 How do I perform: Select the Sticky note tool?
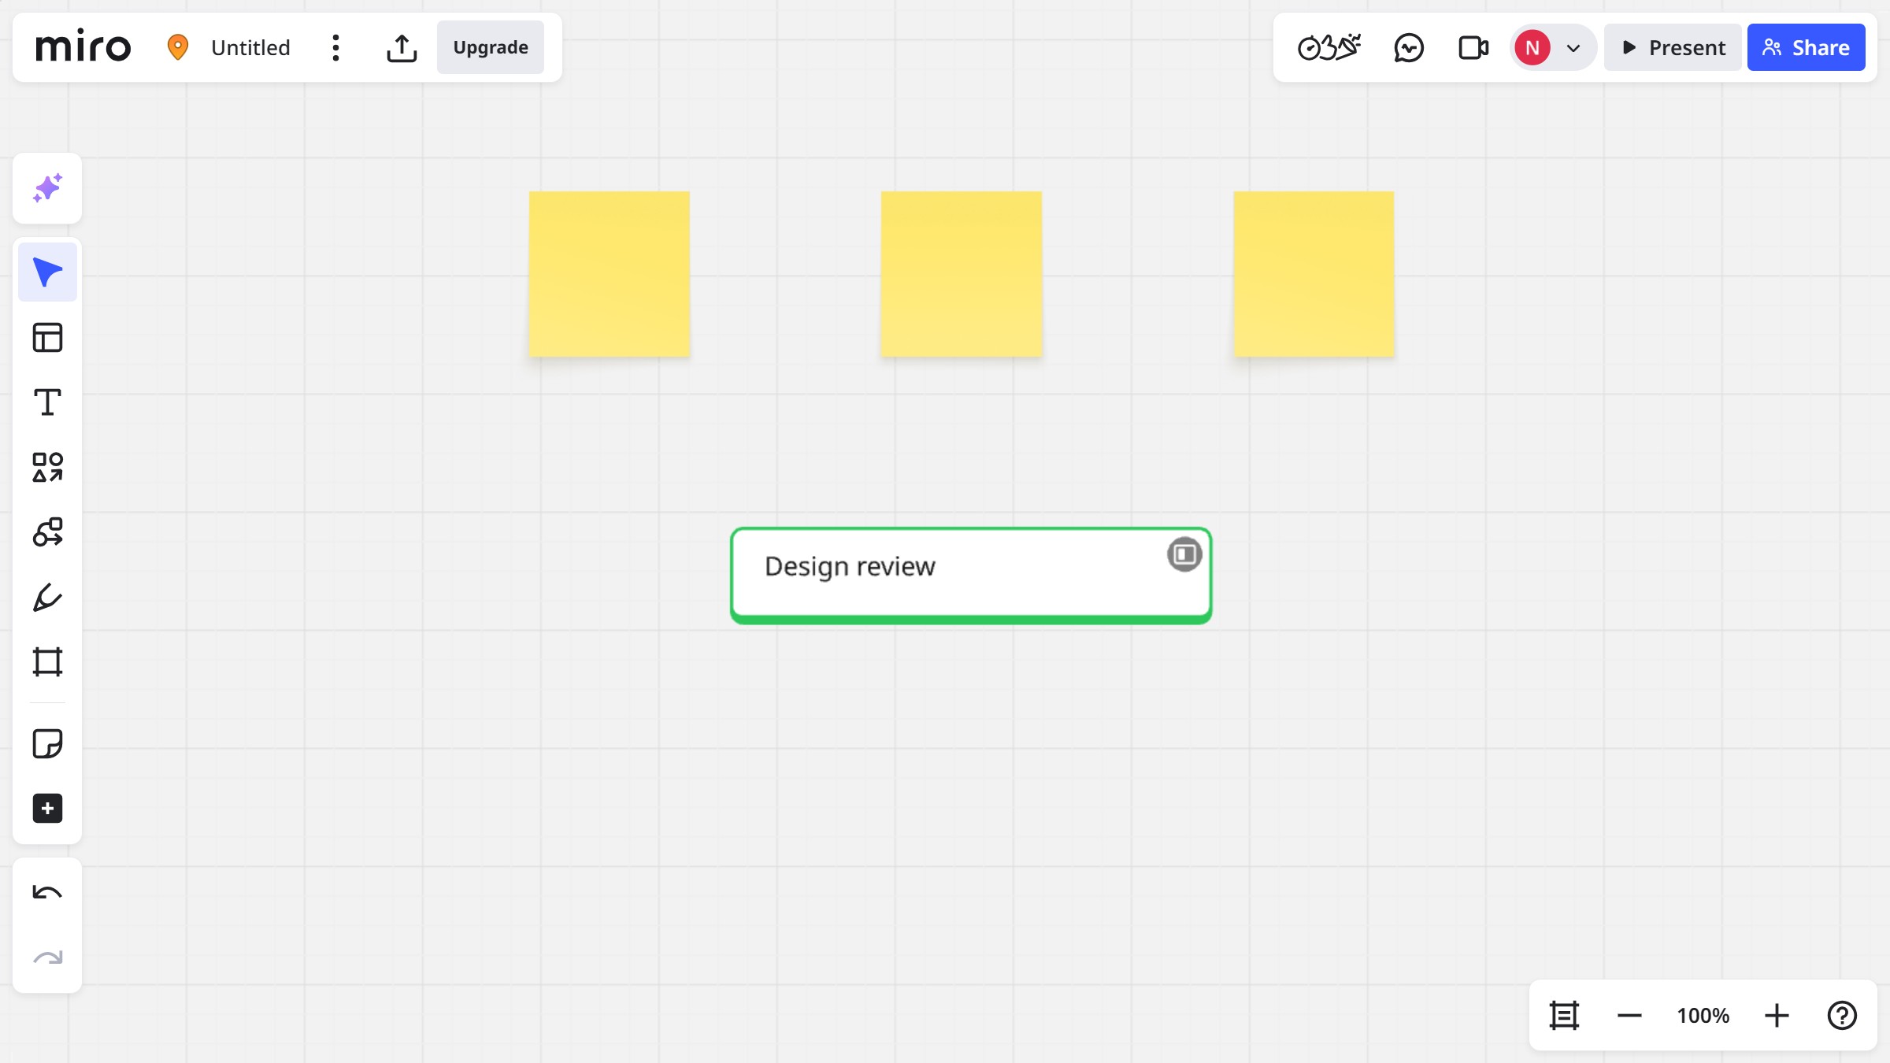pyautogui.click(x=47, y=743)
